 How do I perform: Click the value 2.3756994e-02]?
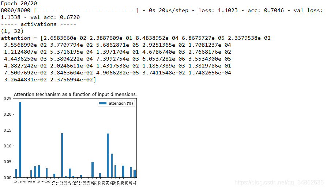[73, 80]
